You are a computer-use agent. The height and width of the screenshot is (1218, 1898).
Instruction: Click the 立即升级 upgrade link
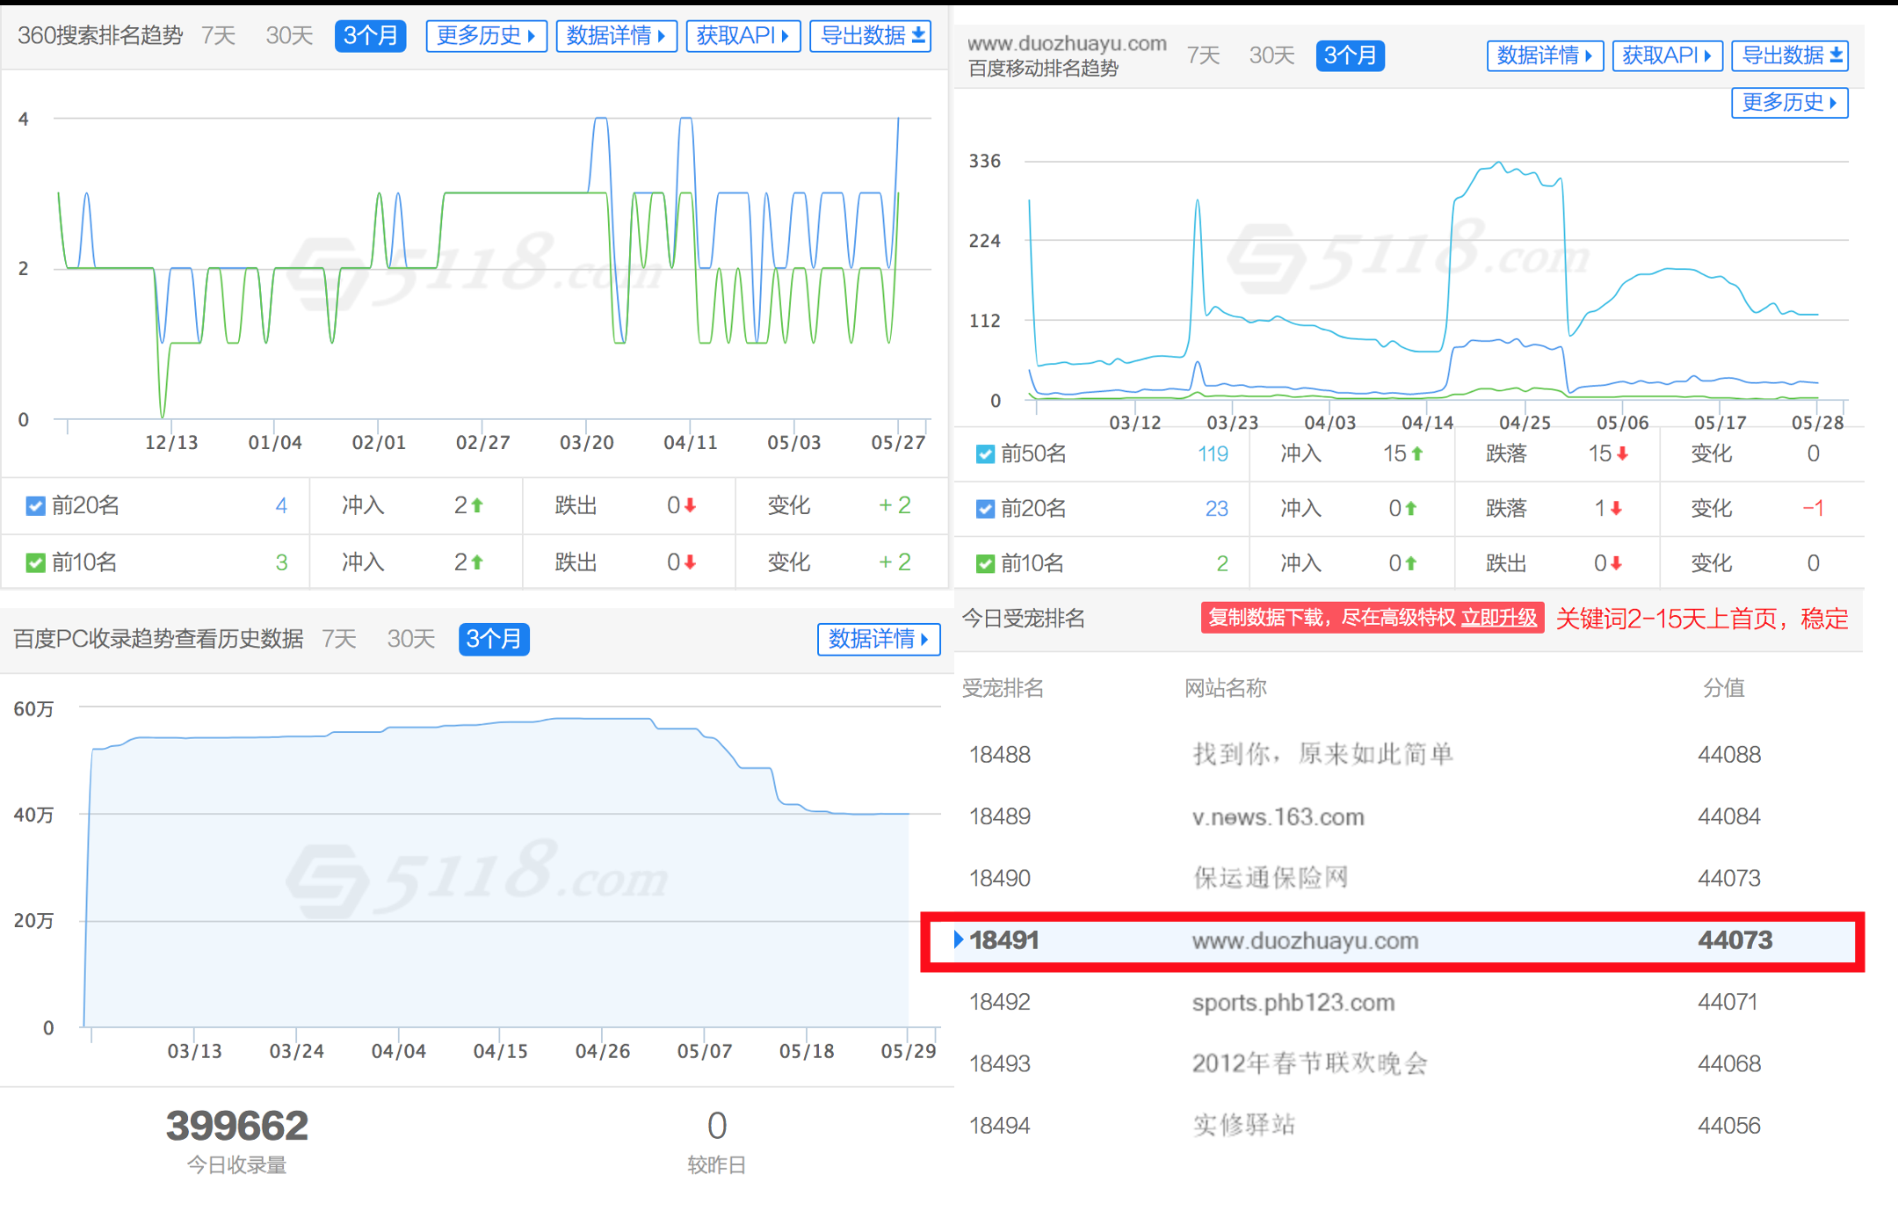tap(1498, 618)
